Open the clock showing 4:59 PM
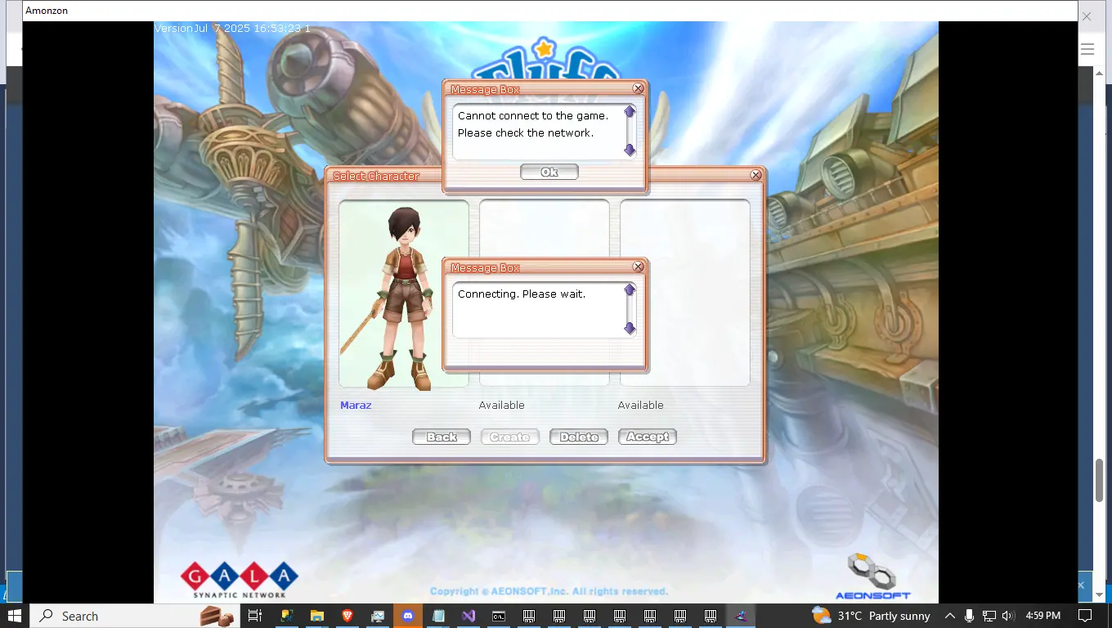Screen dimensions: 1112x628 tap(1042, 616)
